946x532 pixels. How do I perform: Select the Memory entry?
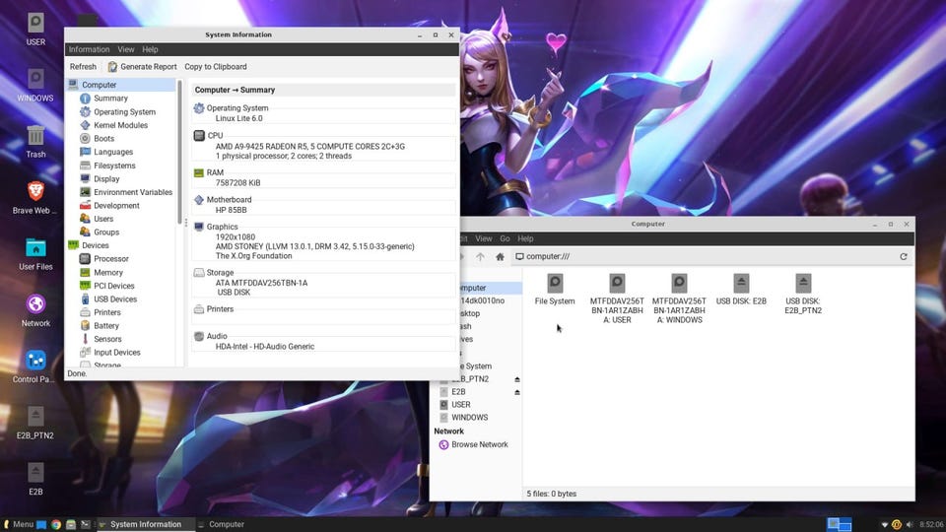tap(108, 272)
